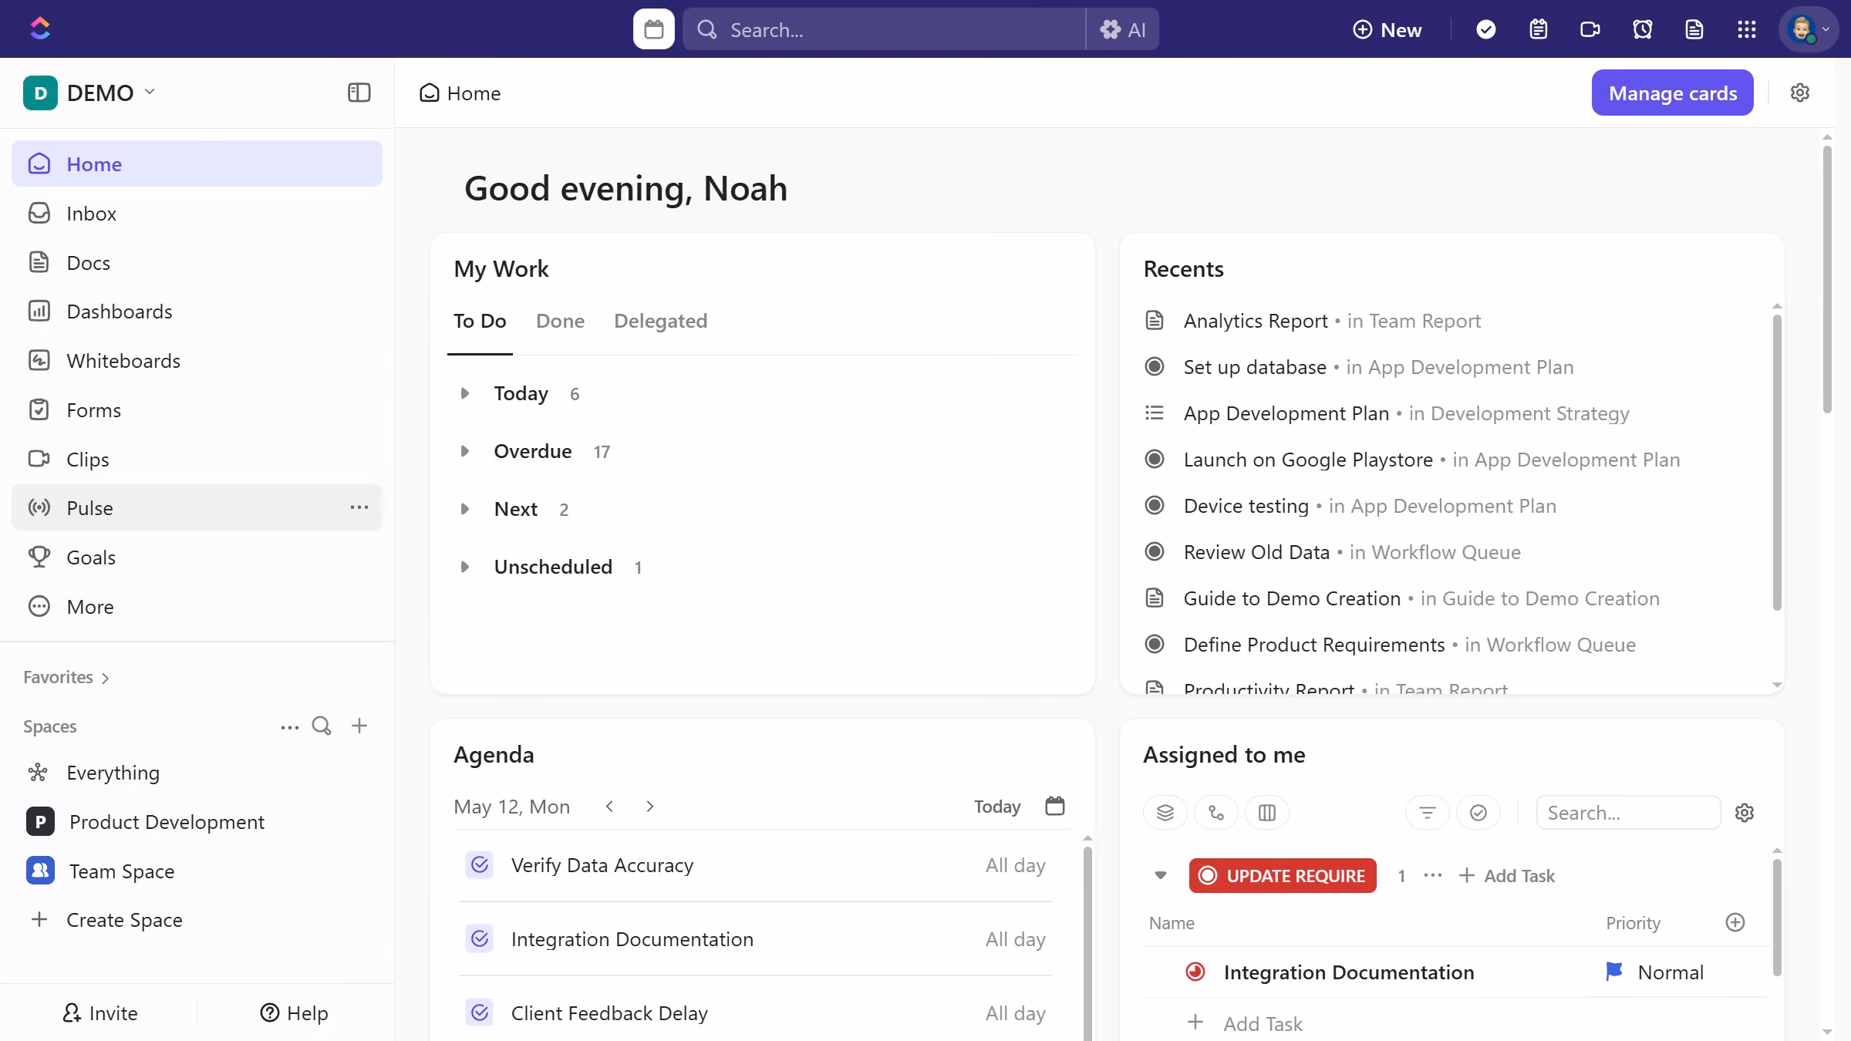The width and height of the screenshot is (1851, 1041).
Task: Collapse the UPDATE REQUIRE group
Action: pos(1161,875)
